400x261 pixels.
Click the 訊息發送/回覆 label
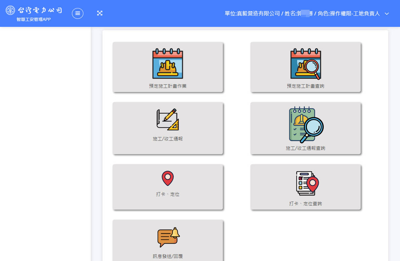click(x=168, y=256)
